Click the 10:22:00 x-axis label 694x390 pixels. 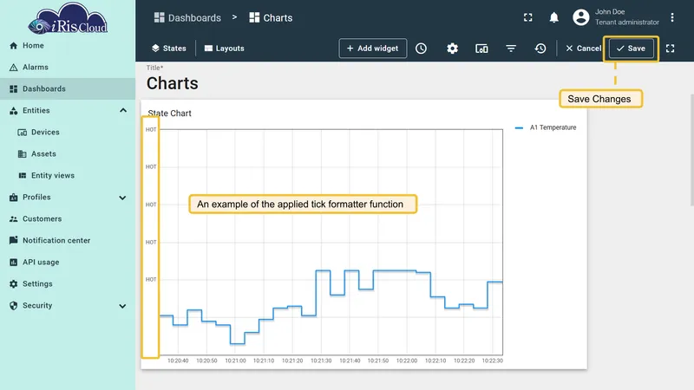(x=407, y=361)
